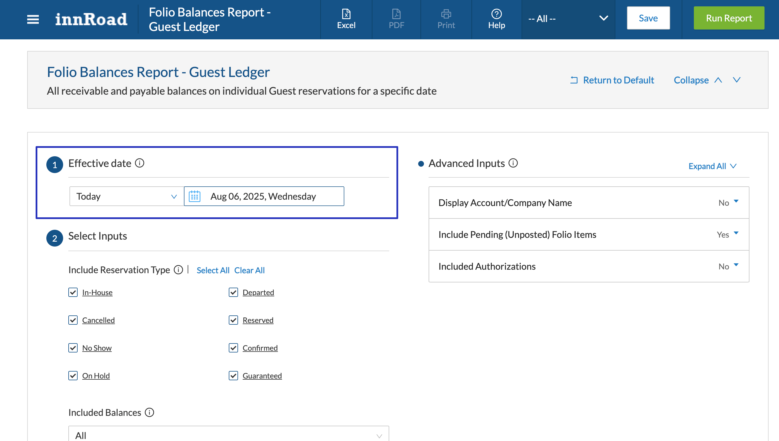Uncheck the In-House reservation type

(73, 292)
